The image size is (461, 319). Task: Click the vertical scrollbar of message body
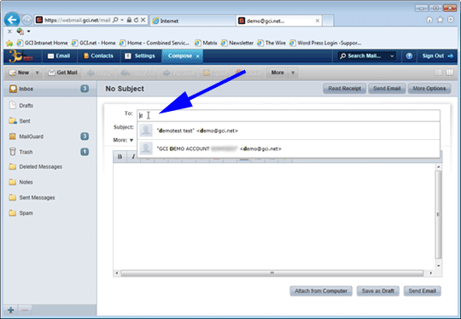[438, 215]
